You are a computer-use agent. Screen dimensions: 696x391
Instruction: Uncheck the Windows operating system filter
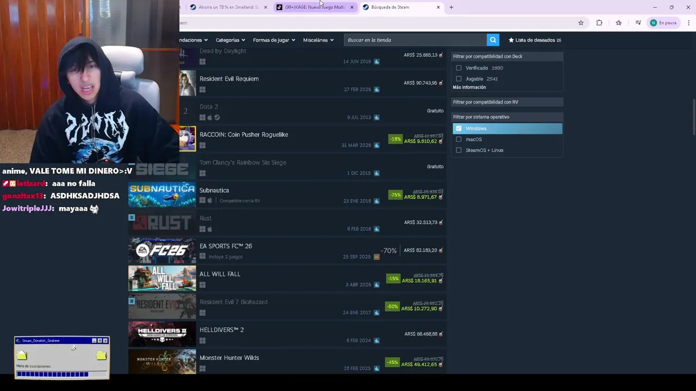458,128
